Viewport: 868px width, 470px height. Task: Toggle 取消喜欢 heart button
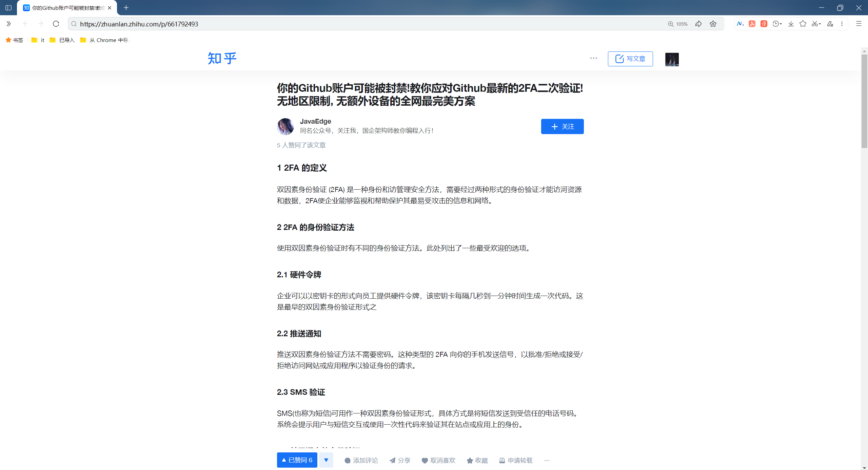point(438,461)
